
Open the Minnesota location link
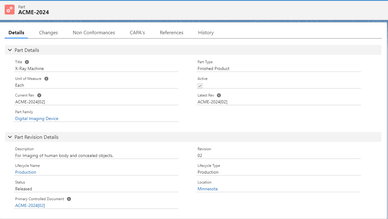[207, 189]
